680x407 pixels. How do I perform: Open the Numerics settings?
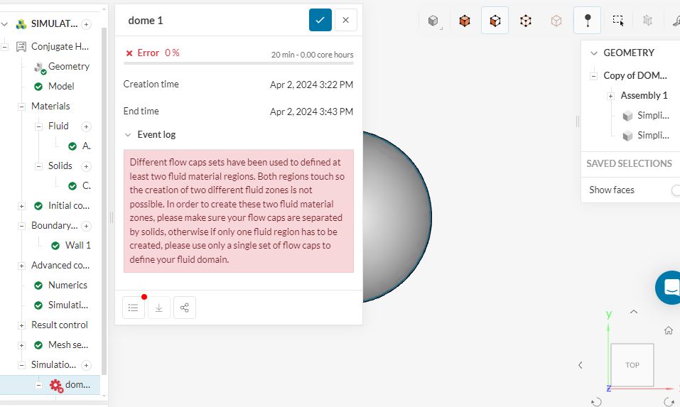68,286
